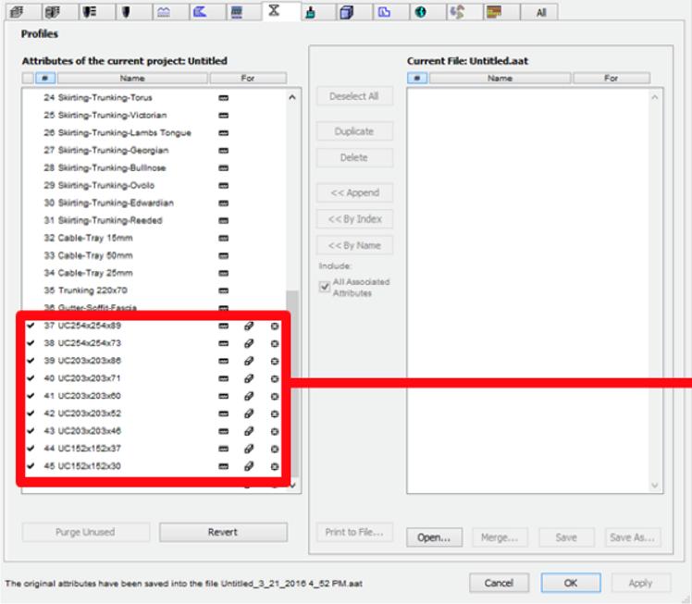Click wall icon beside Trunking 220x70
Viewport: 692px width, 604px height.
click(x=224, y=290)
